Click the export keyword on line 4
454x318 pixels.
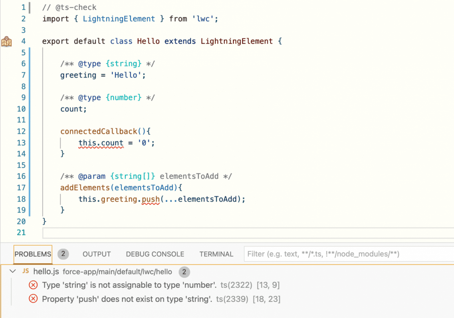pyautogui.click(x=56, y=41)
